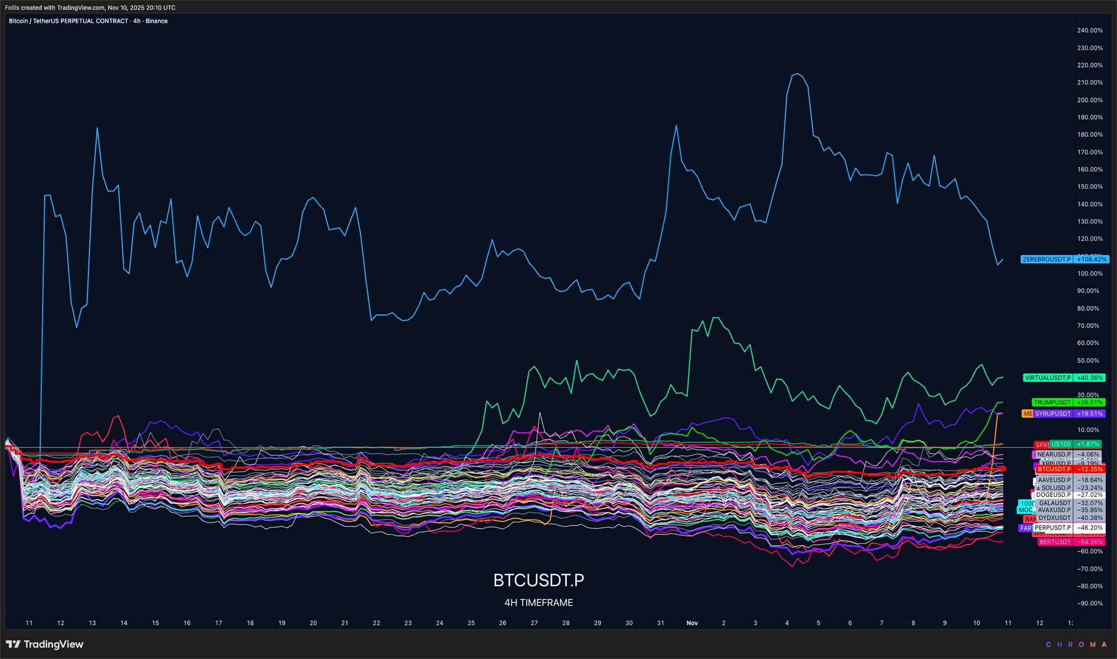Click the 240.00% price scale mark
The image size is (1117, 659).
tap(1090, 31)
